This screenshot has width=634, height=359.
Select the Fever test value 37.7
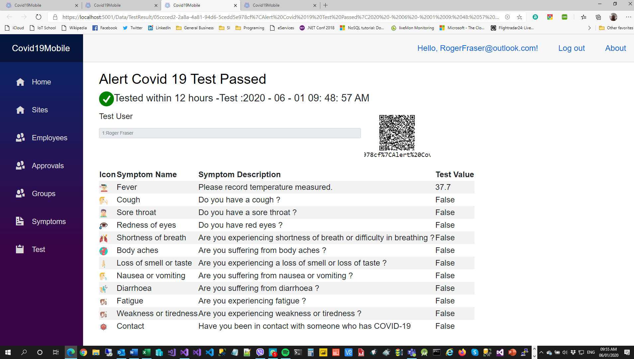[443, 187]
